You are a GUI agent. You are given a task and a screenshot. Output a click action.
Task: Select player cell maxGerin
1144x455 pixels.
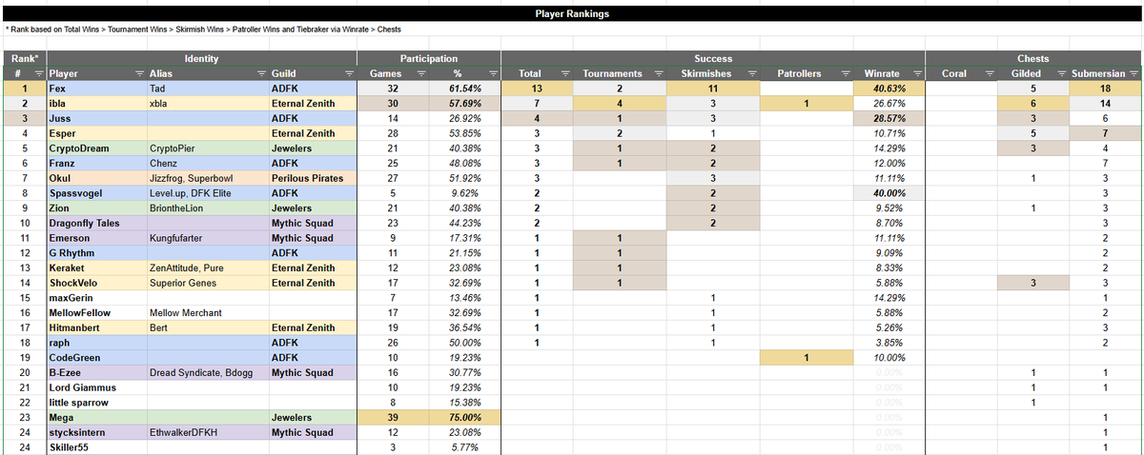96,298
